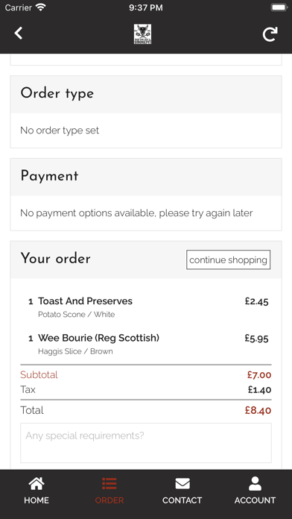The height and width of the screenshot is (519, 292).
Task: Tap the £2.45 item price
Action: click(256, 301)
